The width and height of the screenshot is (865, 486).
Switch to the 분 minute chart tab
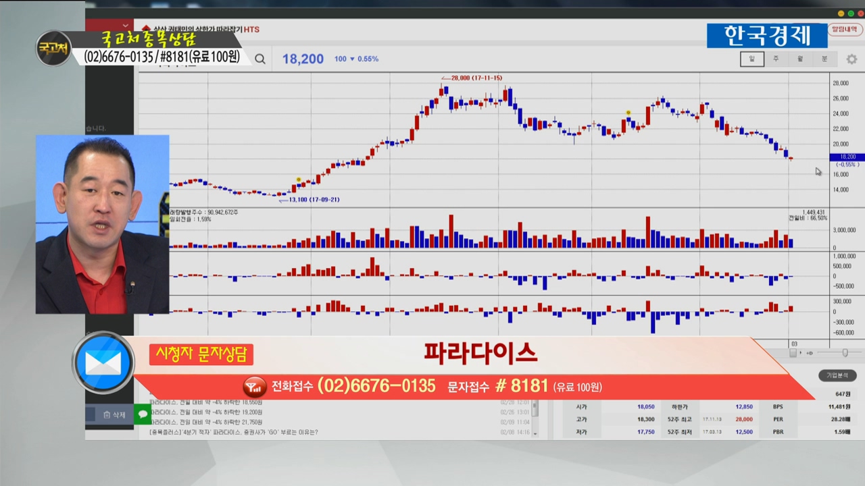click(x=824, y=59)
